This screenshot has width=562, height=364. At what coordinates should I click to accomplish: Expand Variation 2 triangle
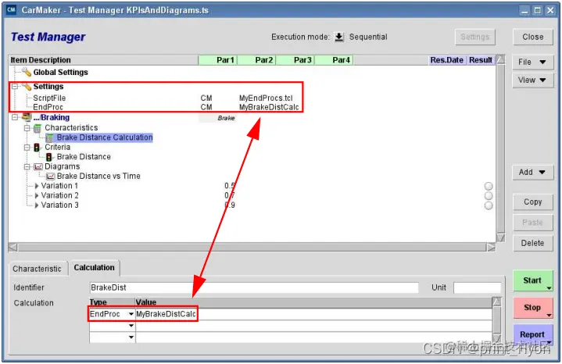[37, 195]
